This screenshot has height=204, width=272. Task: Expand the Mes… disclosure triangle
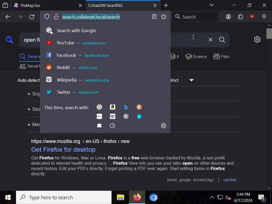29,125
